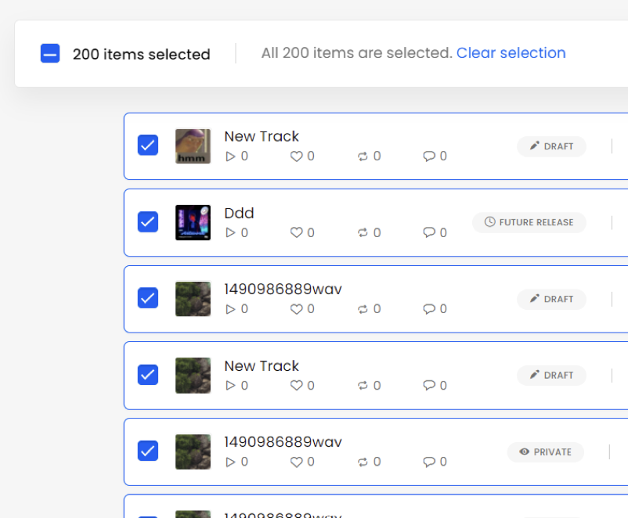The image size is (628, 518).
Task: Click the first New Track title
Action: click(262, 136)
